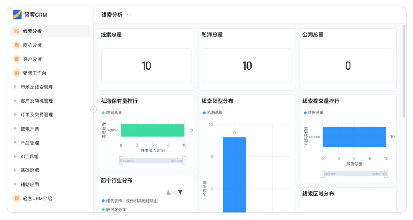The width and height of the screenshot is (413, 220).
Task: Click the 轻 icon for 轻客CRM介绍
Action: [17, 198]
